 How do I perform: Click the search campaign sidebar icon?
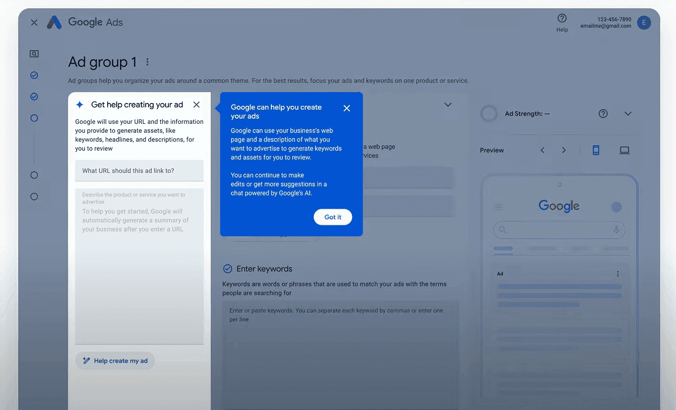pyautogui.click(x=34, y=54)
